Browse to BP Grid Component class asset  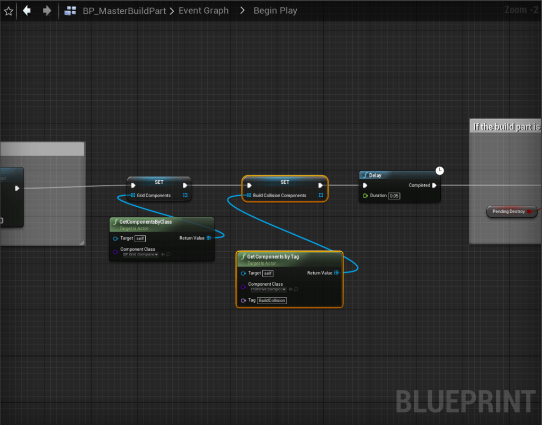[168, 254]
